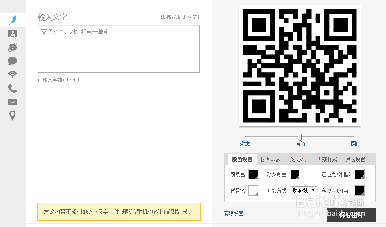This screenshot has width=386, height=227.
Task: Expand the 渐变方式 dropdown showing 反斜线
Action: pos(303,190)
